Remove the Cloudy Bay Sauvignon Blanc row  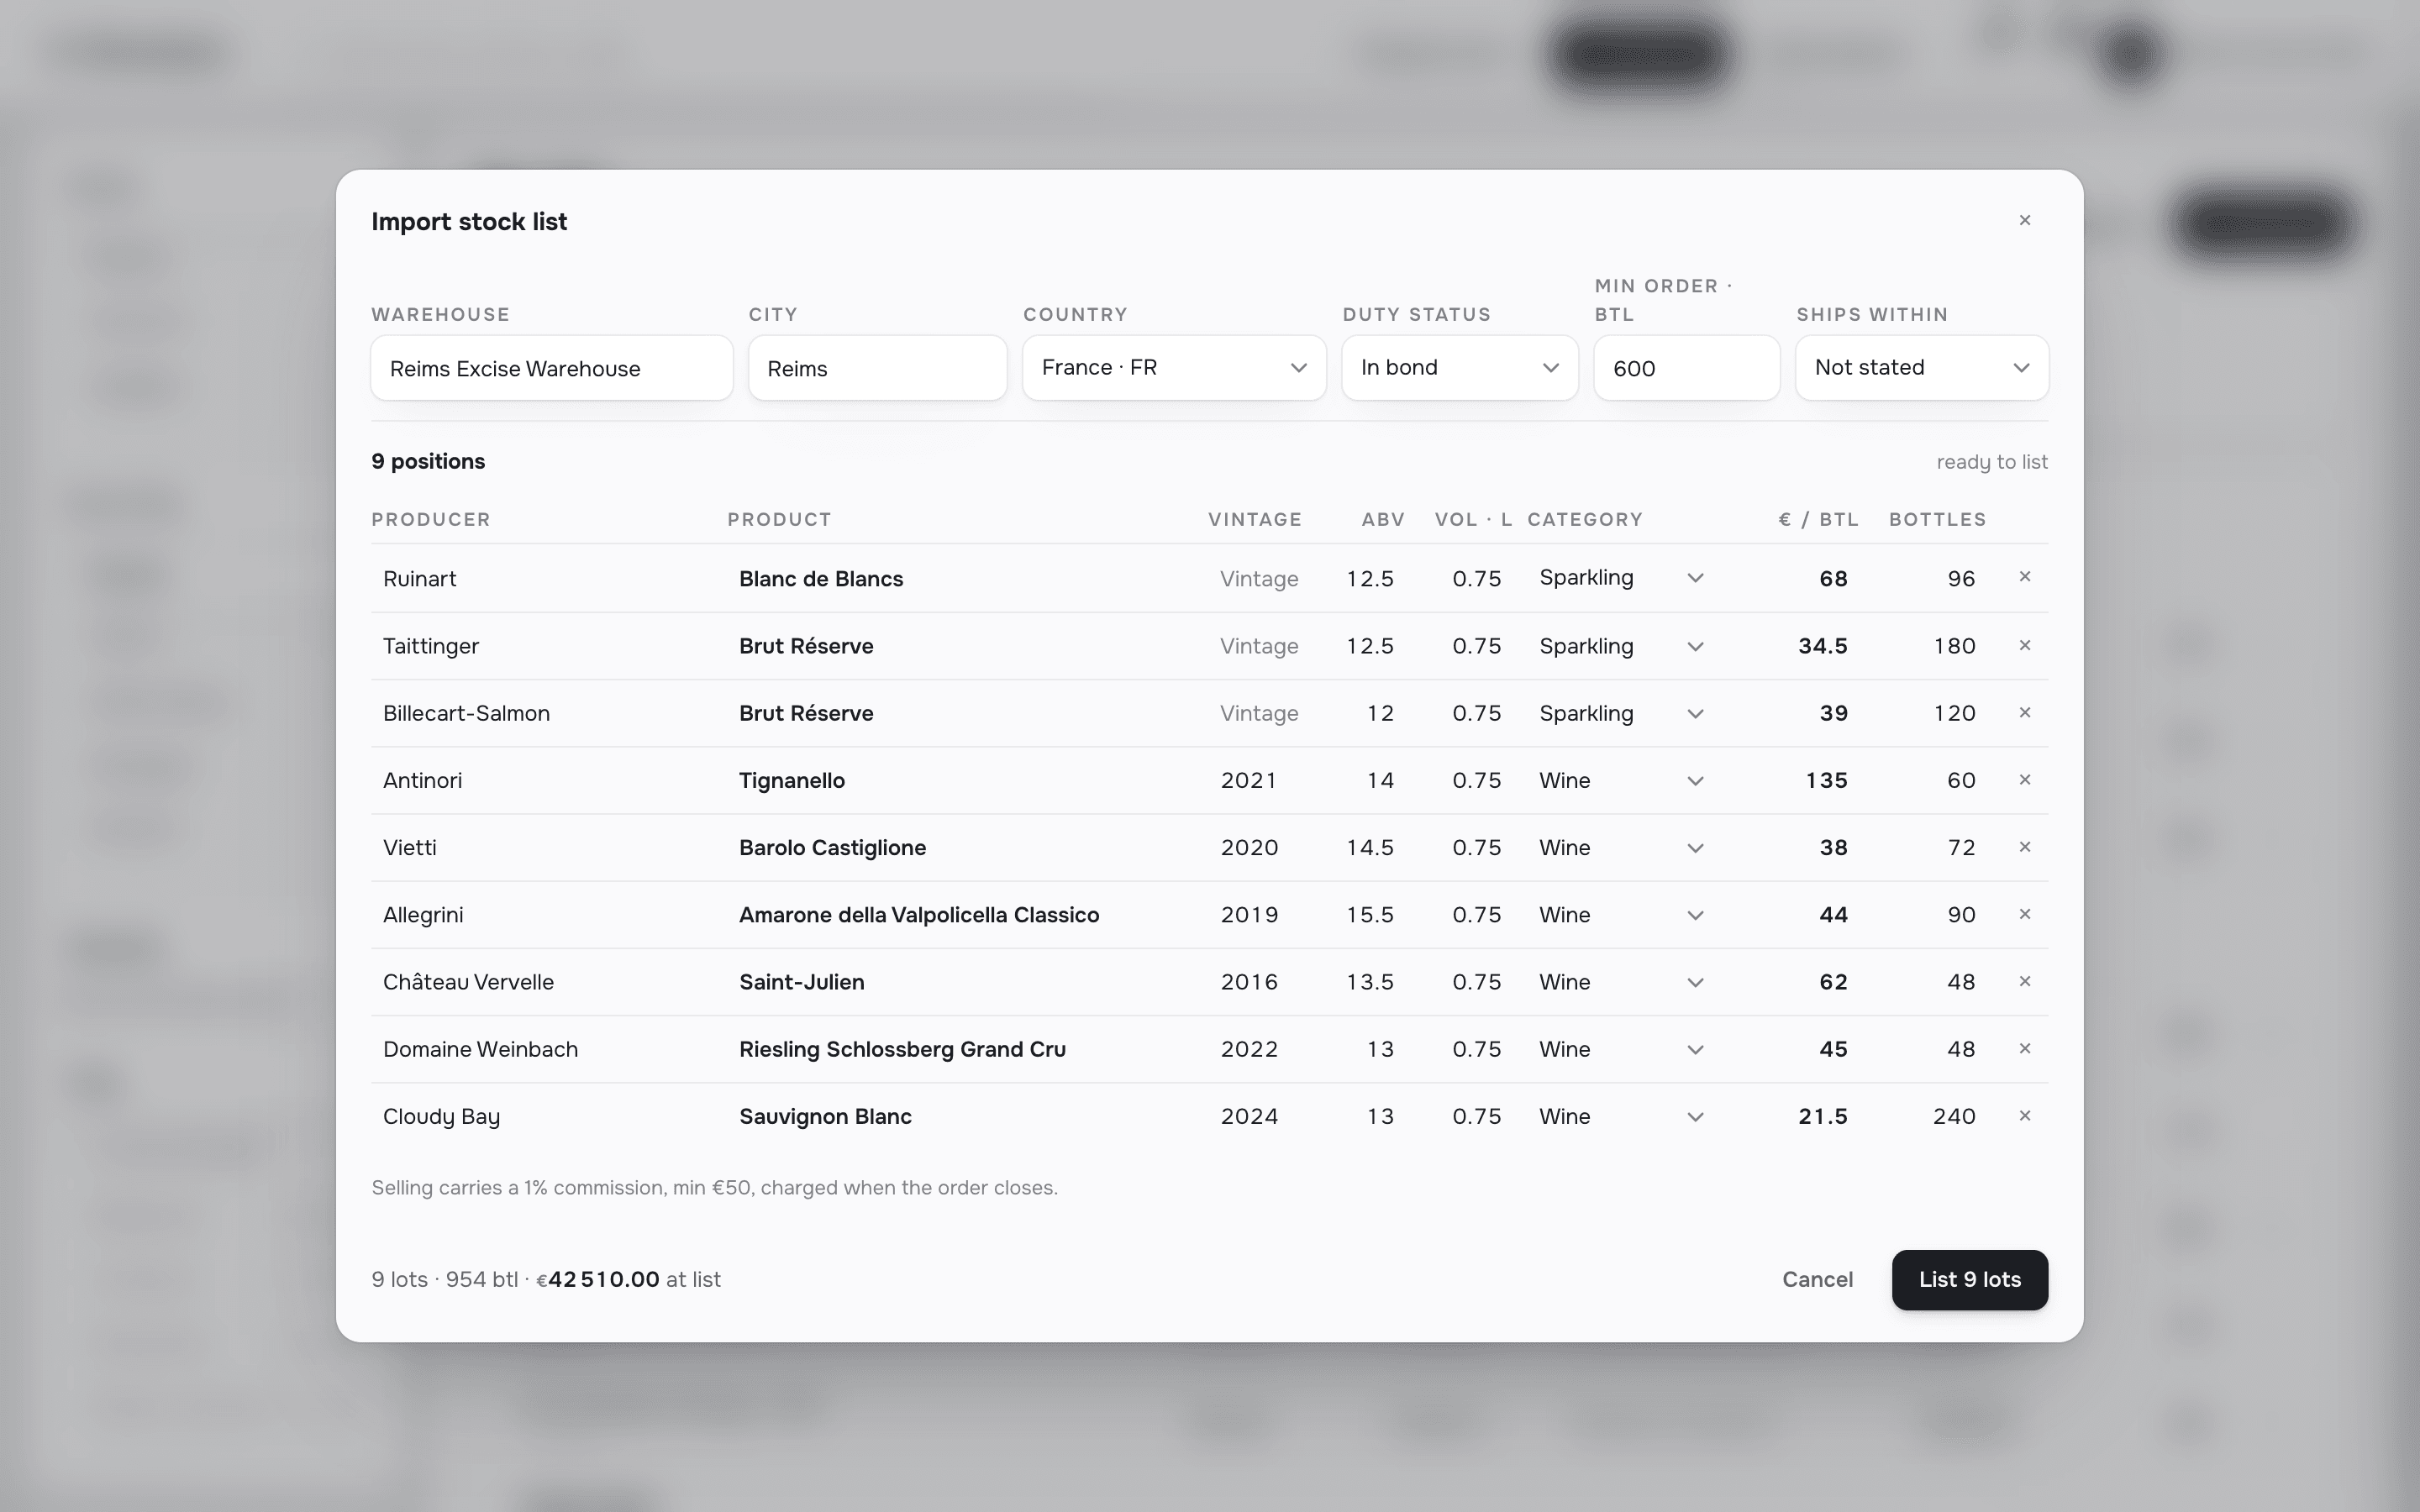coord(2024,1116)
